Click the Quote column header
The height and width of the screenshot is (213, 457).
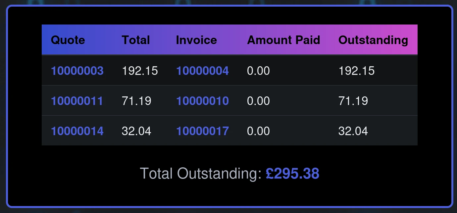point(68,40)
